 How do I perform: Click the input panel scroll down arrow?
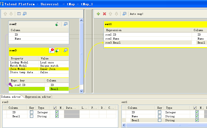81,91
